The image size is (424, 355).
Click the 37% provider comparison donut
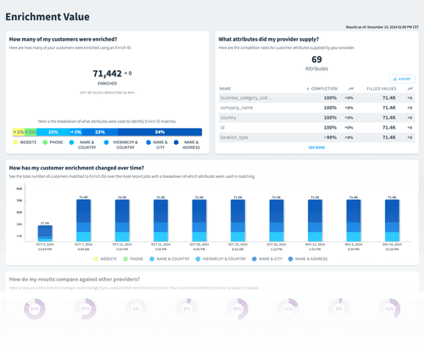tap(86, 308)
